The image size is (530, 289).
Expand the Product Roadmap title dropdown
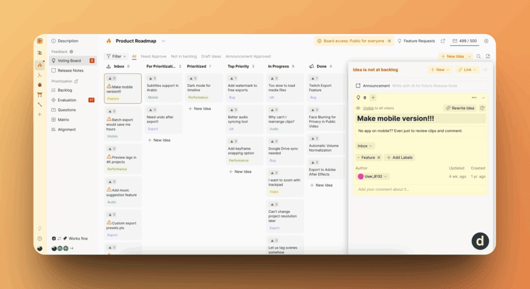[164, 41]
